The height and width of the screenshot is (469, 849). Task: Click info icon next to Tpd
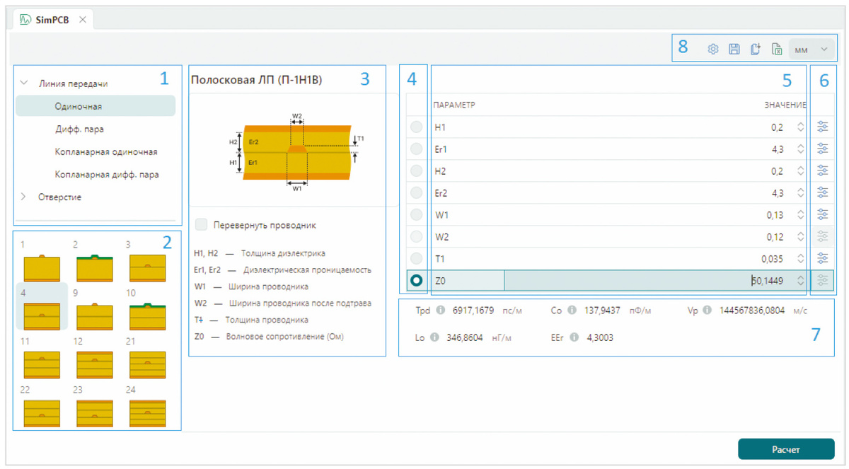pyautogui.click(x=439, y=311)
